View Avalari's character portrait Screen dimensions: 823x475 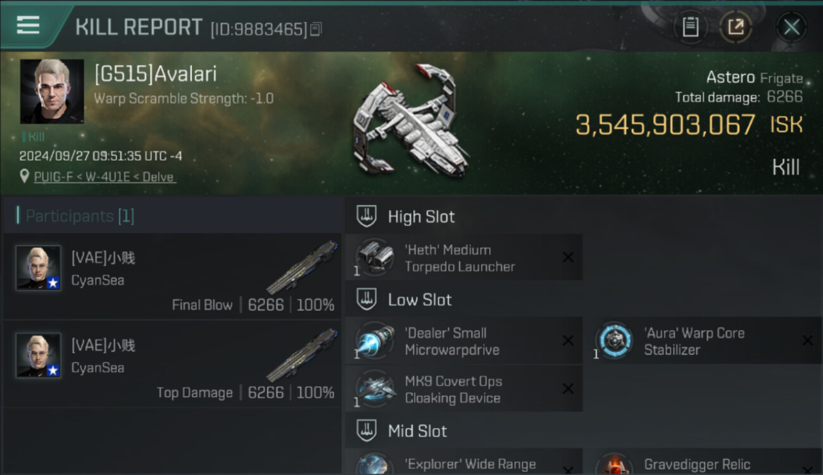pos(52,91)
